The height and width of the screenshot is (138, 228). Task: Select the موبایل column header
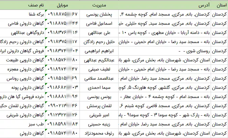click(63, 5)
